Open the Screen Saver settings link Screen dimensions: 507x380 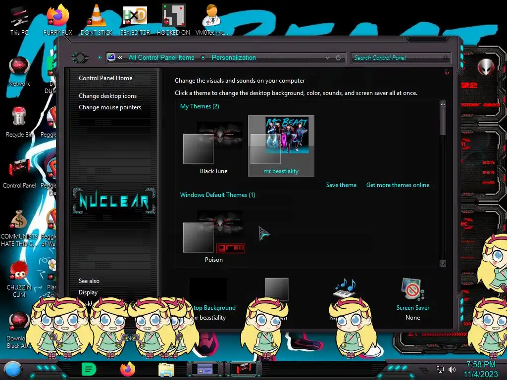(413, 308)
